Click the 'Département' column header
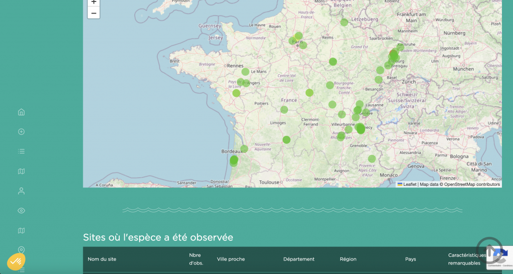The width and height of the screenshot is (513, 274). click(x=299, y=259)
